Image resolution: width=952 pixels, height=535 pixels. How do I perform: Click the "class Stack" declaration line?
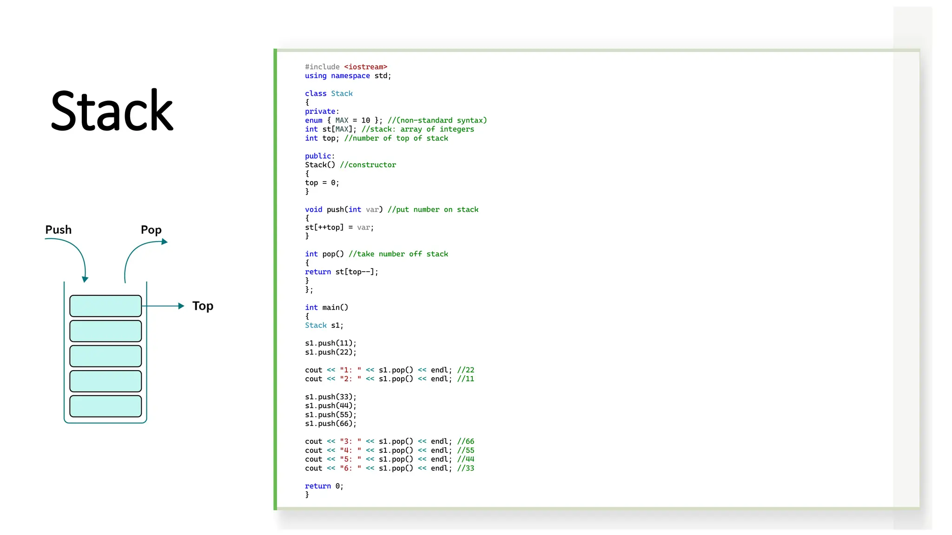(329, 93)
